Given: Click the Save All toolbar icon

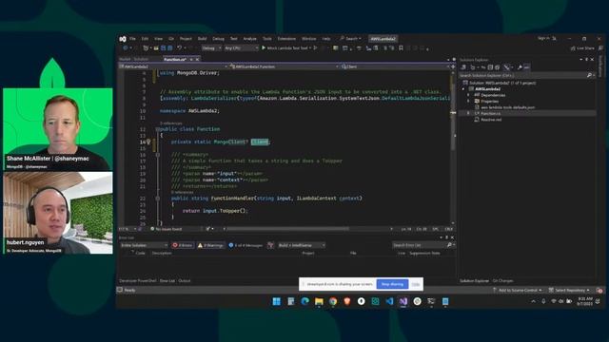Looking at the screenshot, I should [x=169, y=48].
